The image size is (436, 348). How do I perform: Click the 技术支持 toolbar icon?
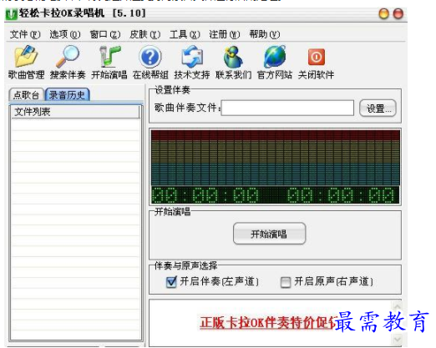(x=192, y=58)
